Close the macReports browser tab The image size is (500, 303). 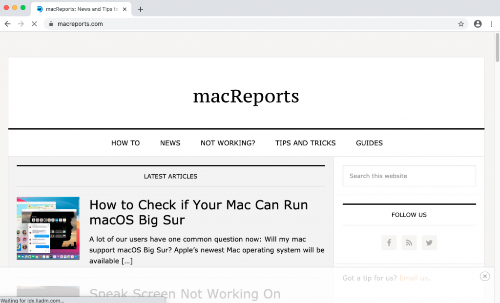point(125,9)
